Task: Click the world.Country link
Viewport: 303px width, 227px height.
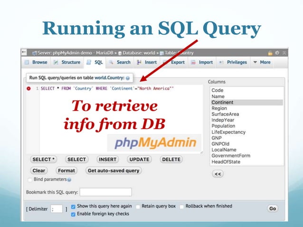Action: click(109, 78)
